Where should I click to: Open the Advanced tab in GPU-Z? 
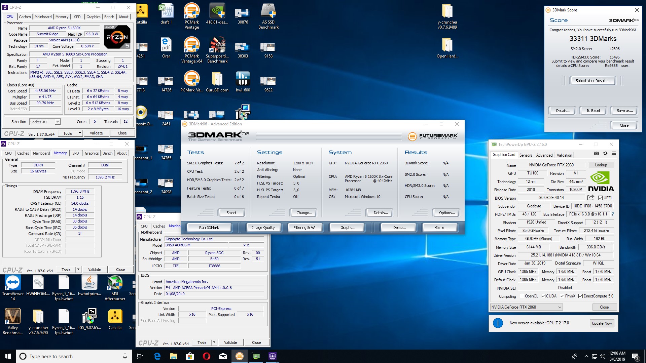click(544, 155)
